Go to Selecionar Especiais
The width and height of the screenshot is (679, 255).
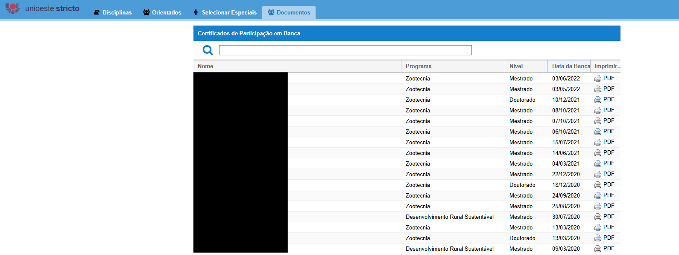click(x=225, y=12)
